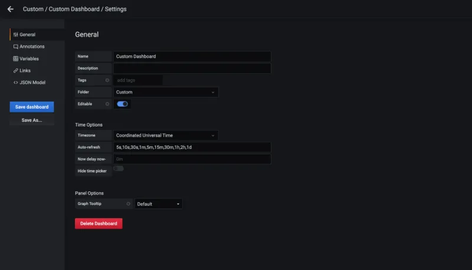Click the Save As... button

[32, 120]
